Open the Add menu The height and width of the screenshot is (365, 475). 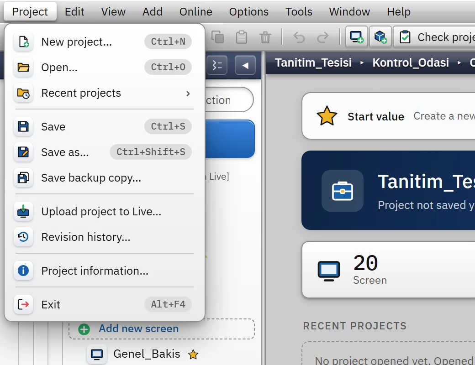[153, 11]
